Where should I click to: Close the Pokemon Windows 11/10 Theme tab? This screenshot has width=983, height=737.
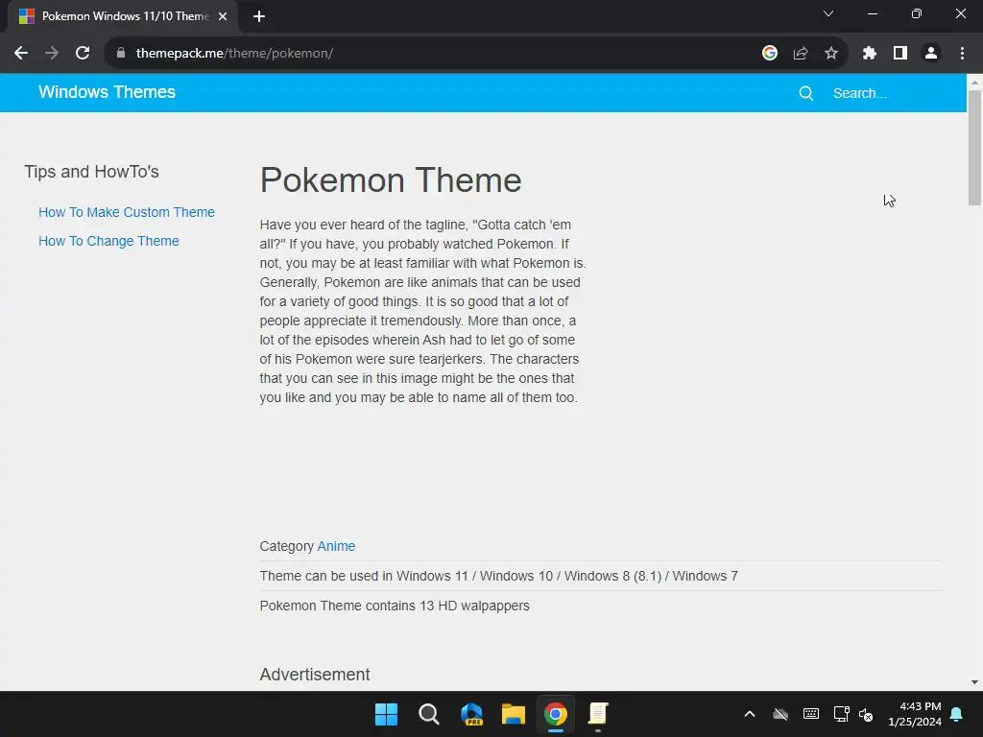pos(223,16)
